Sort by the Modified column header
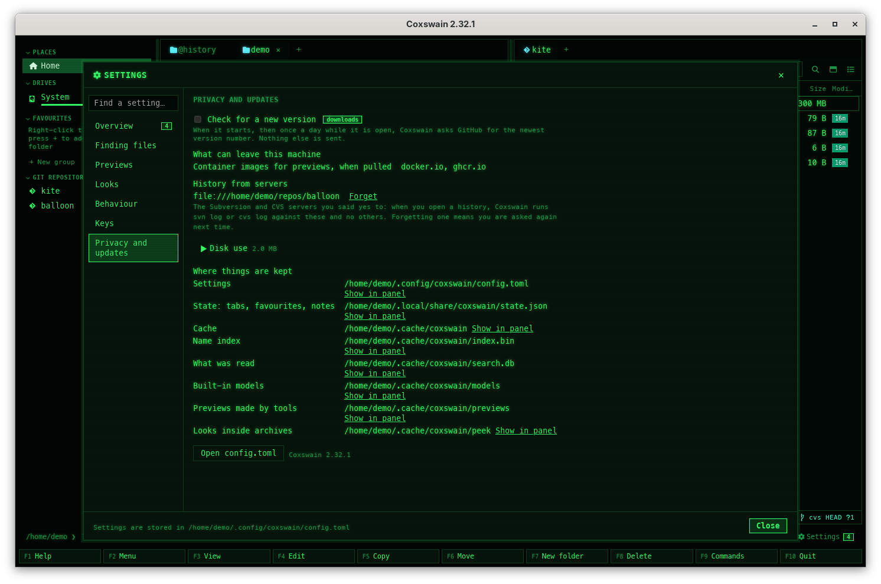Image resolution: width=881 pixels, height=584 pixels. [842, 89]
